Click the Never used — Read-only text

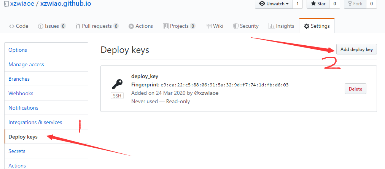pyautogui.click(x=161, y=101)
